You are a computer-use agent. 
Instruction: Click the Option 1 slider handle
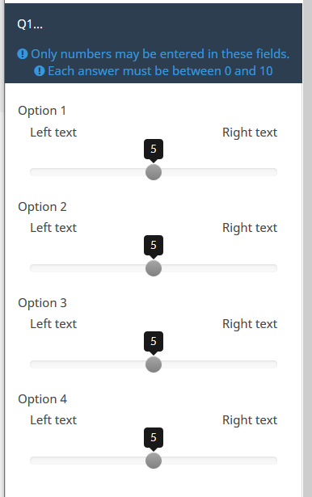(x=154, y=172)
